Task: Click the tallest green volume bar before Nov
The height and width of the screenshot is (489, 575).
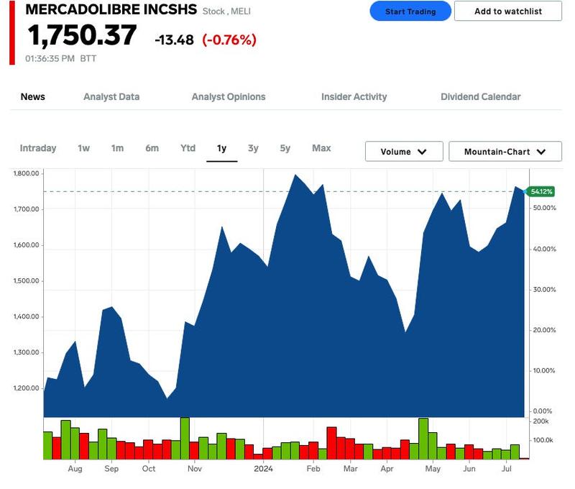Action: pos(185,439)
